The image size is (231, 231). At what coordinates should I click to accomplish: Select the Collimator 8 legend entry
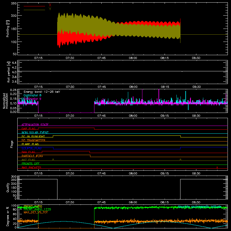[32, 95]
